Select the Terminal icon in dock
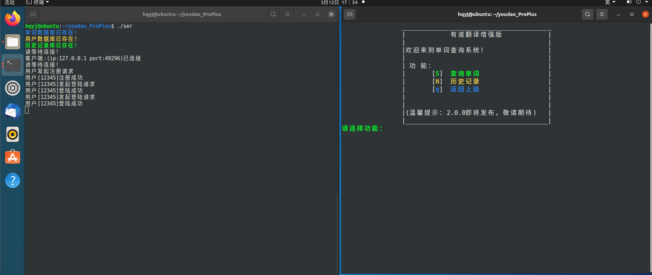The image size is (652, 275). [x=13, y=65]
